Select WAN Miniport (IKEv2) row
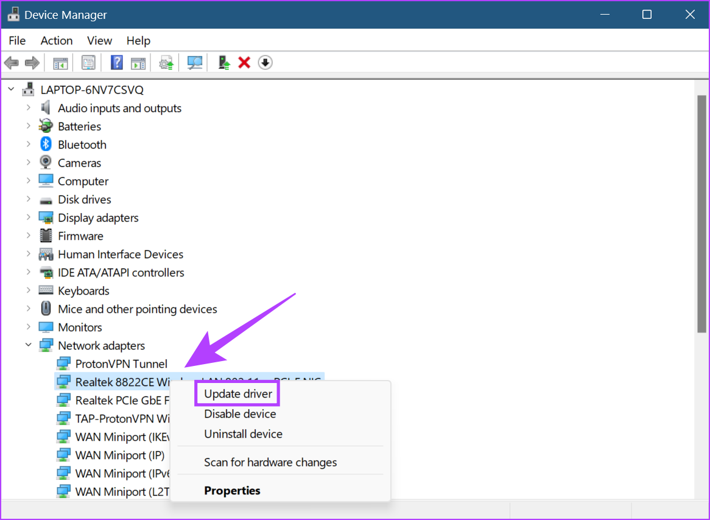 click(x=113, y=437)
